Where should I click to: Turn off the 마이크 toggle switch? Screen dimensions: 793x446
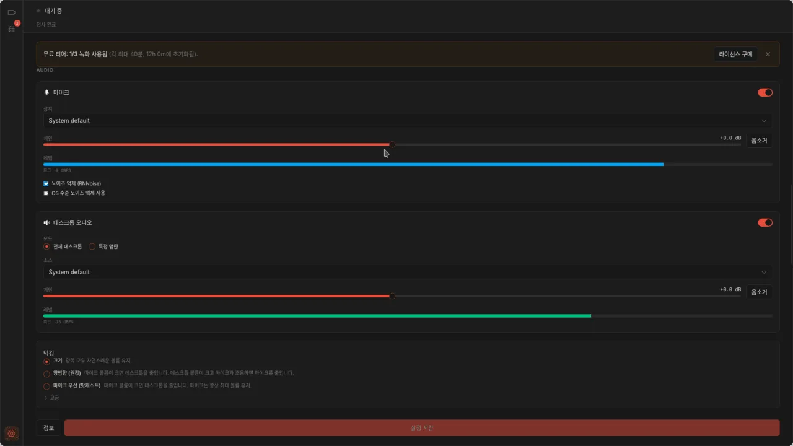pyautogui.click(x=765, y=92)
